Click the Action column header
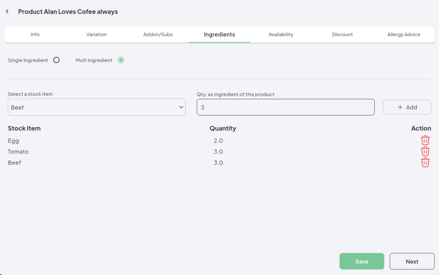The height and width of the screenshot is (275, 439). pyautogui.click(x=421, y=129)
